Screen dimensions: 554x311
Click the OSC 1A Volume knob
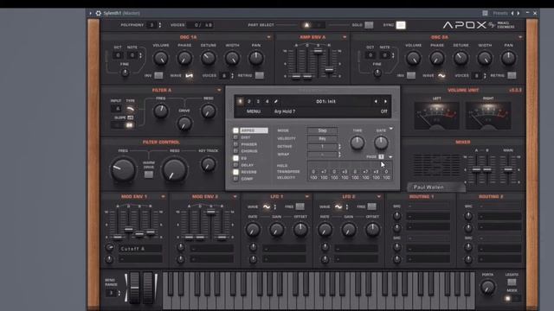pyautogui.click(x=161, y=58)
